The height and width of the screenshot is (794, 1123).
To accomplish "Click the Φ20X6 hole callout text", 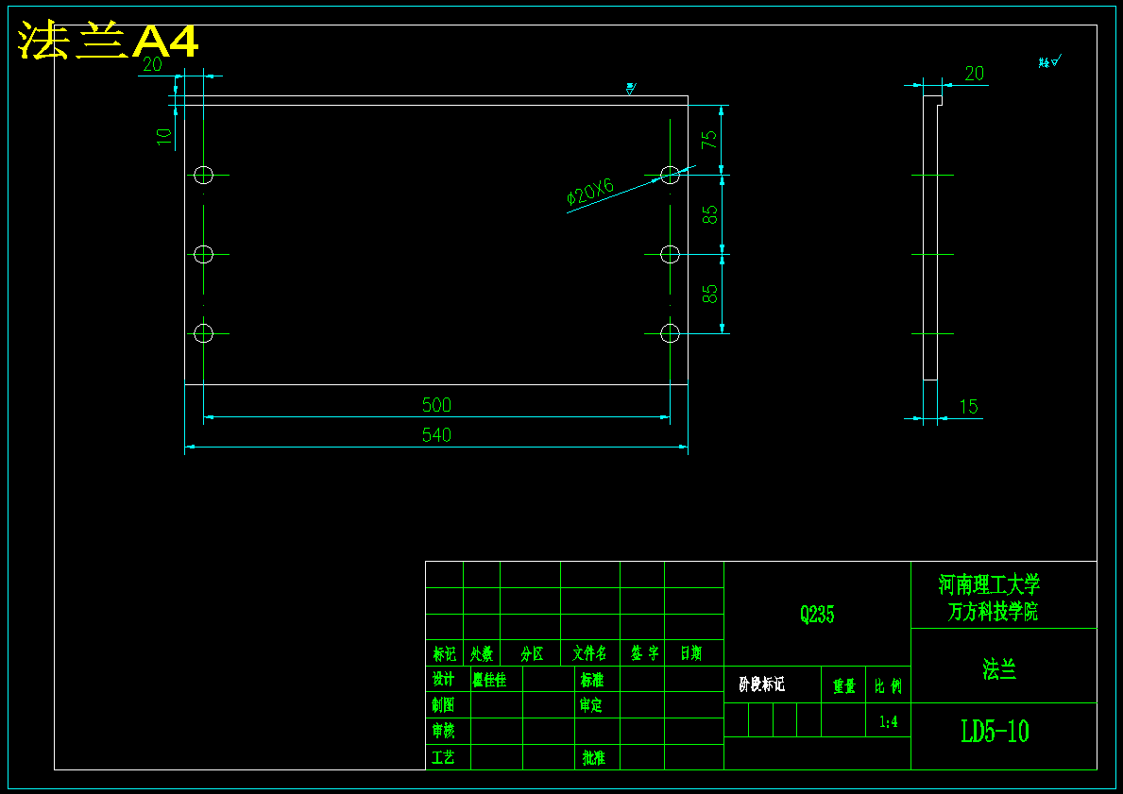I will coord(590,192).
